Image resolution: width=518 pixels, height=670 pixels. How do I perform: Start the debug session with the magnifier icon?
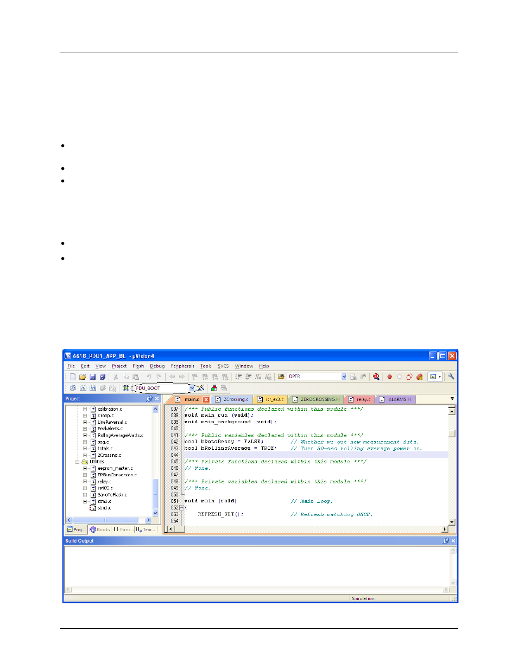pyautogui.click(x=376, y=377)
